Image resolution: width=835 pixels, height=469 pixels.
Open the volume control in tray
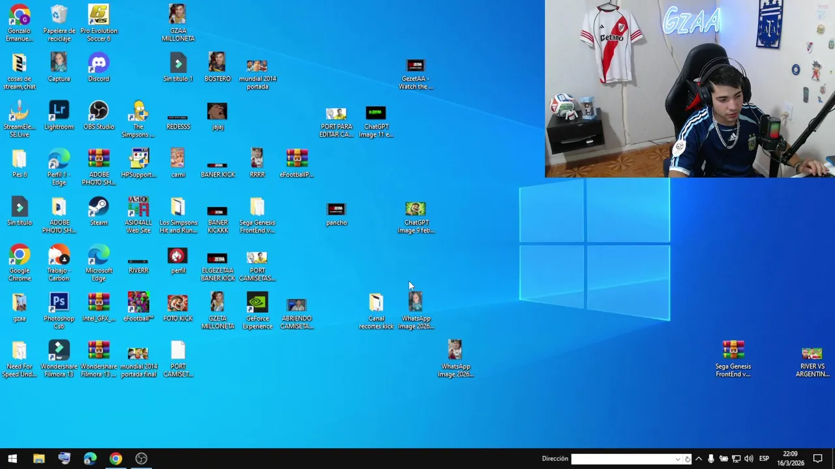point(748,459)
